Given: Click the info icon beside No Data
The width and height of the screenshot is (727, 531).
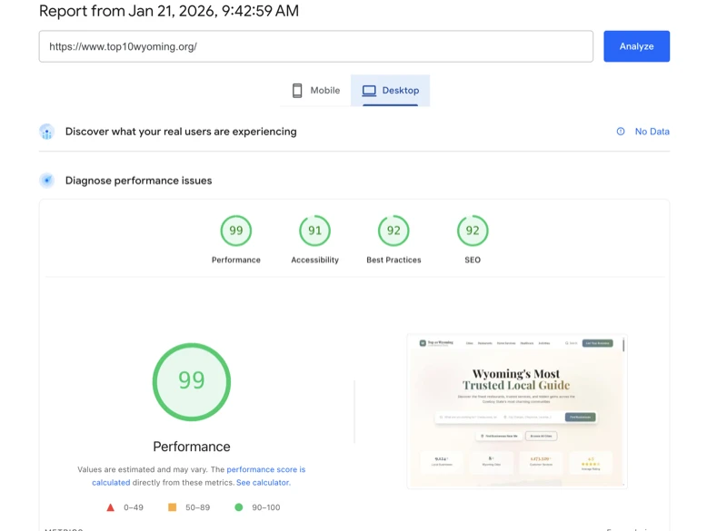Looking at the screenshot, I should click(620, 131).
